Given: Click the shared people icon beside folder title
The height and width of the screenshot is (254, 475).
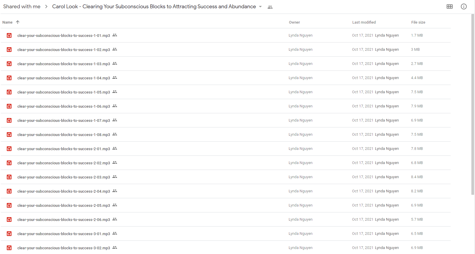Looking at the screenshot, I should (x=270, y=7).
